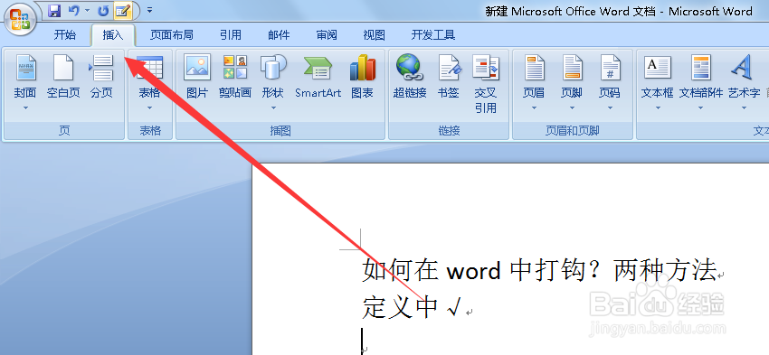Switch to the 开始 tab

point(65,34)
